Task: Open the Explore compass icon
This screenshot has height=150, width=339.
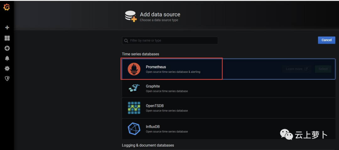Action: pos(7,48)
